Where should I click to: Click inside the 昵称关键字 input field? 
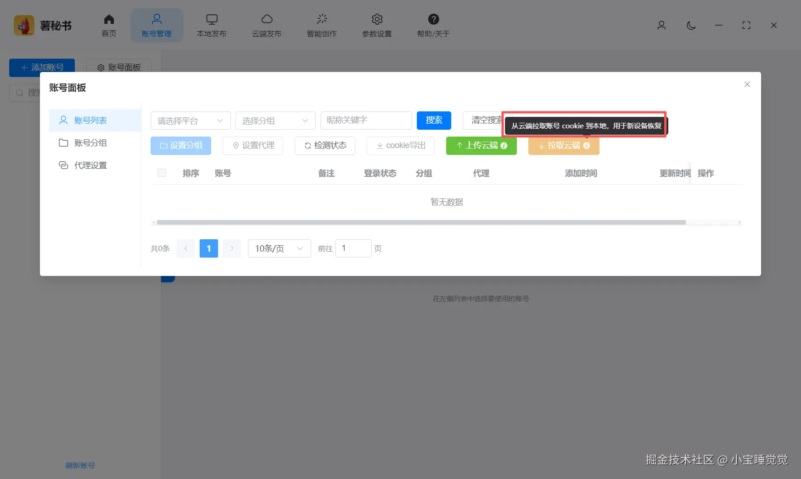coord(366,120)
